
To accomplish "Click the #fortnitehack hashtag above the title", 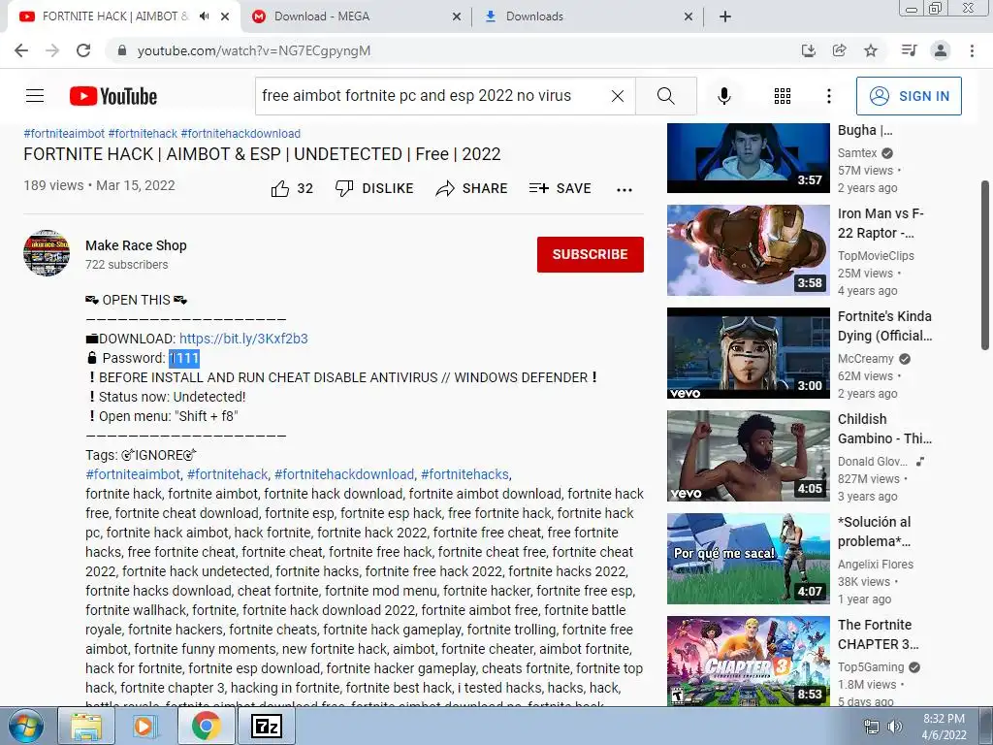I will click(x=143, y=134).
